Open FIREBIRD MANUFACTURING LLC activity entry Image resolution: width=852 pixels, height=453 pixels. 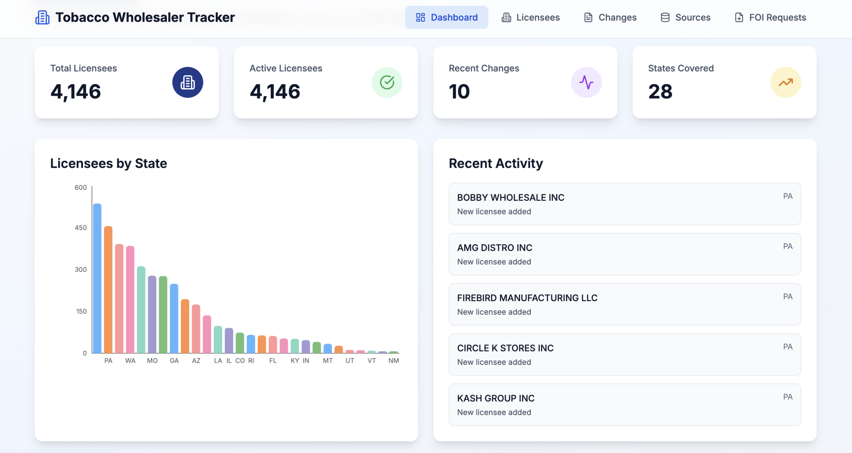pos(625,304)
